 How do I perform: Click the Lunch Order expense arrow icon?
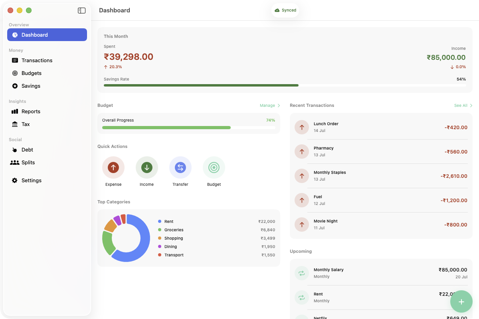tap(302, 127)
